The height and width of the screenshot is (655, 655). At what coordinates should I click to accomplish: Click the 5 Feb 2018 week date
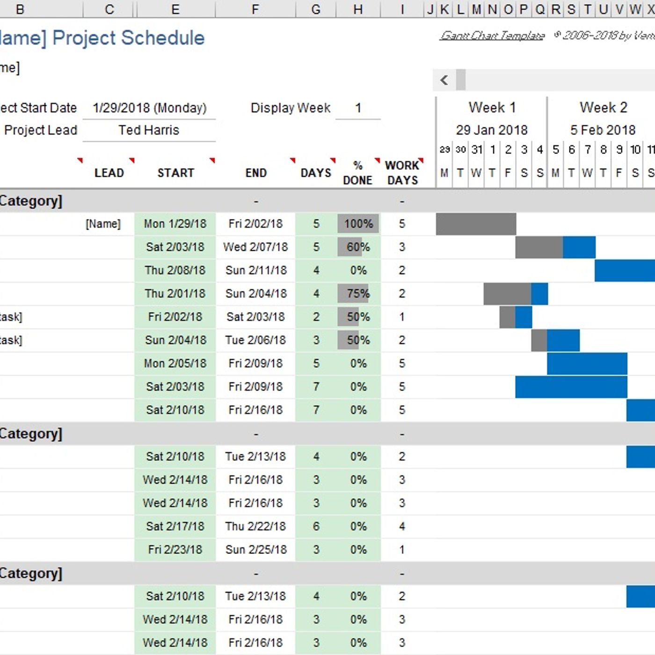(603, 130)
